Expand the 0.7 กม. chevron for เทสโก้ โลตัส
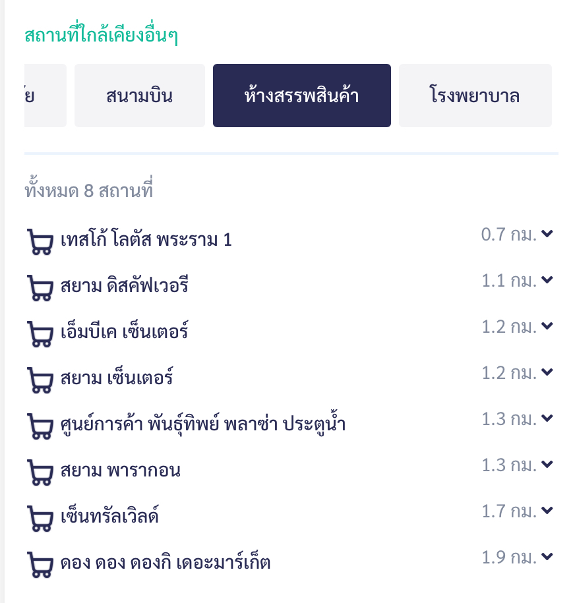Image resolution: width=573 pixels, height=603 pixels. 547,234
